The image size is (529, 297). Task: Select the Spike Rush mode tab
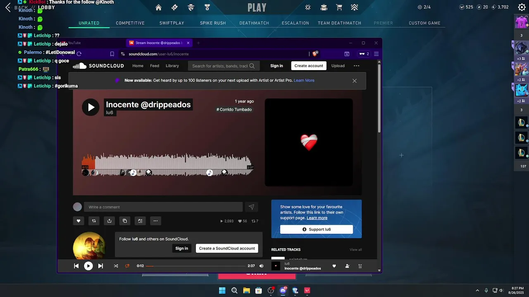pyautogui.click(x=213, y=23)
